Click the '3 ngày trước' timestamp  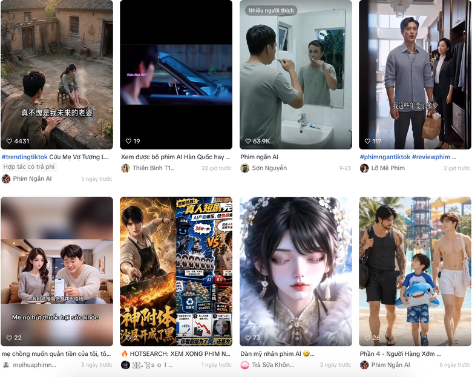pyautogui.click(x=97, y=365)
